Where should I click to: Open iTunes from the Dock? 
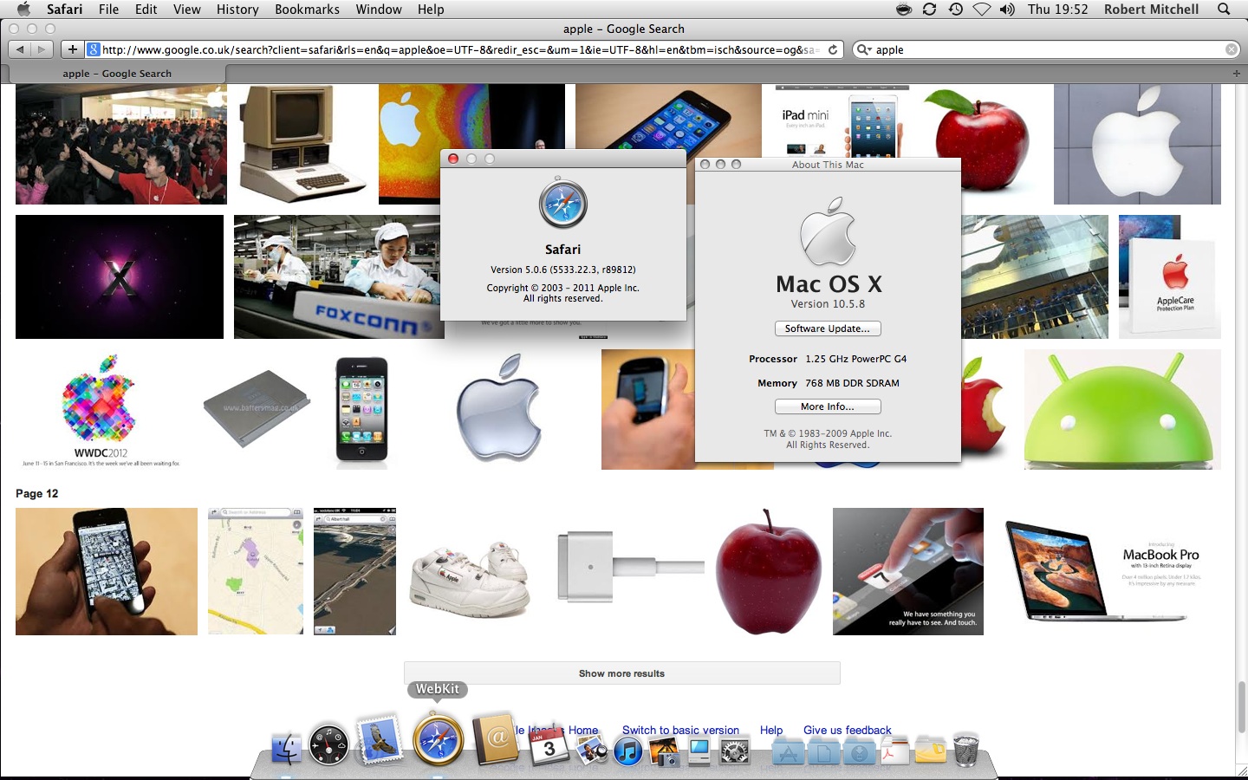click(x=628, y=751)
